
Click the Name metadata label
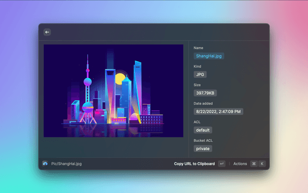[x=198, y=48]
